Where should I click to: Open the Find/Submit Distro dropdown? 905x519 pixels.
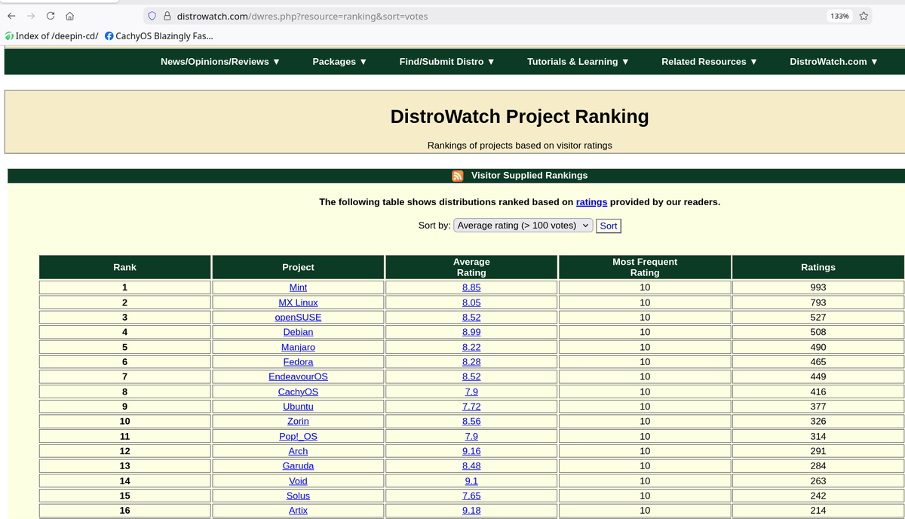[x=446, y=61]
